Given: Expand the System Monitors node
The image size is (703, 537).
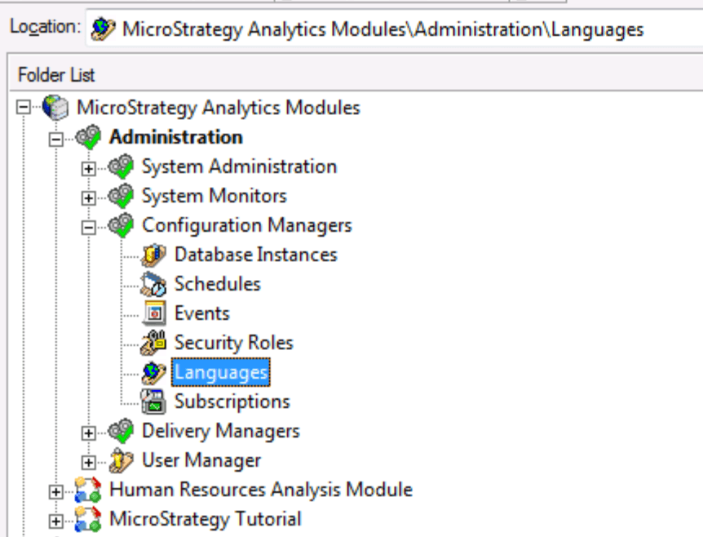Looking at the screenshot, I should pyautogui.click(x=89, y=197).
